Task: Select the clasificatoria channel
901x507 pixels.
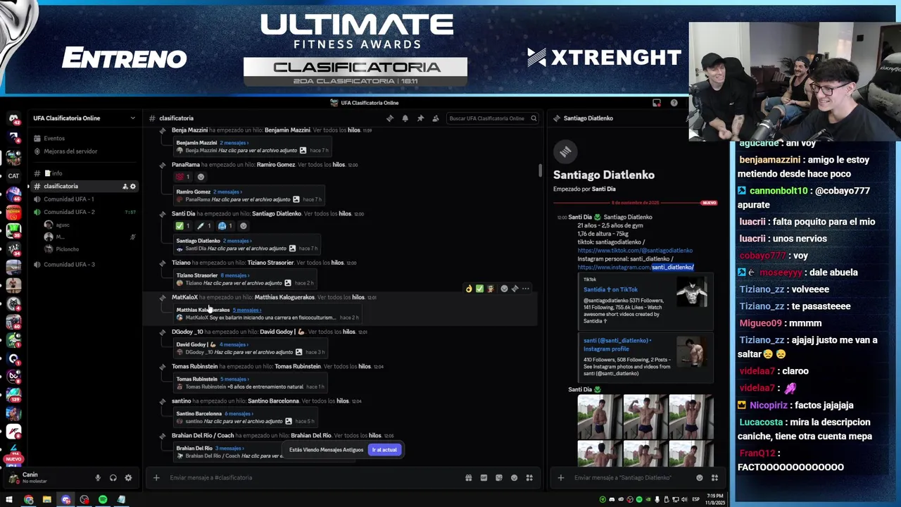Action: pyautogui.click(x=83, y=187)
